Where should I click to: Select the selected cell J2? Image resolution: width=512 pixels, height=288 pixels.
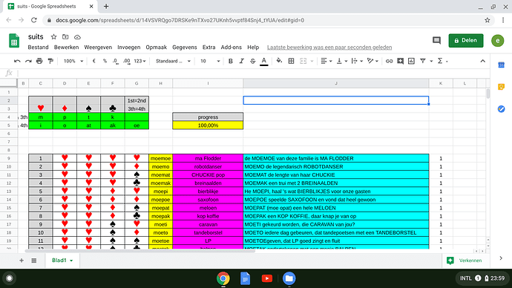(x=336, y=100)
